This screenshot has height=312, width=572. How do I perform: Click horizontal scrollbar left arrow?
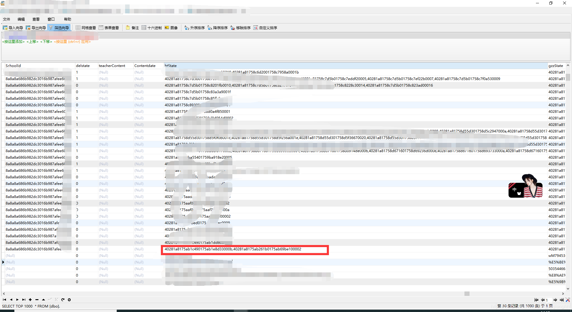tap(4, 294)
